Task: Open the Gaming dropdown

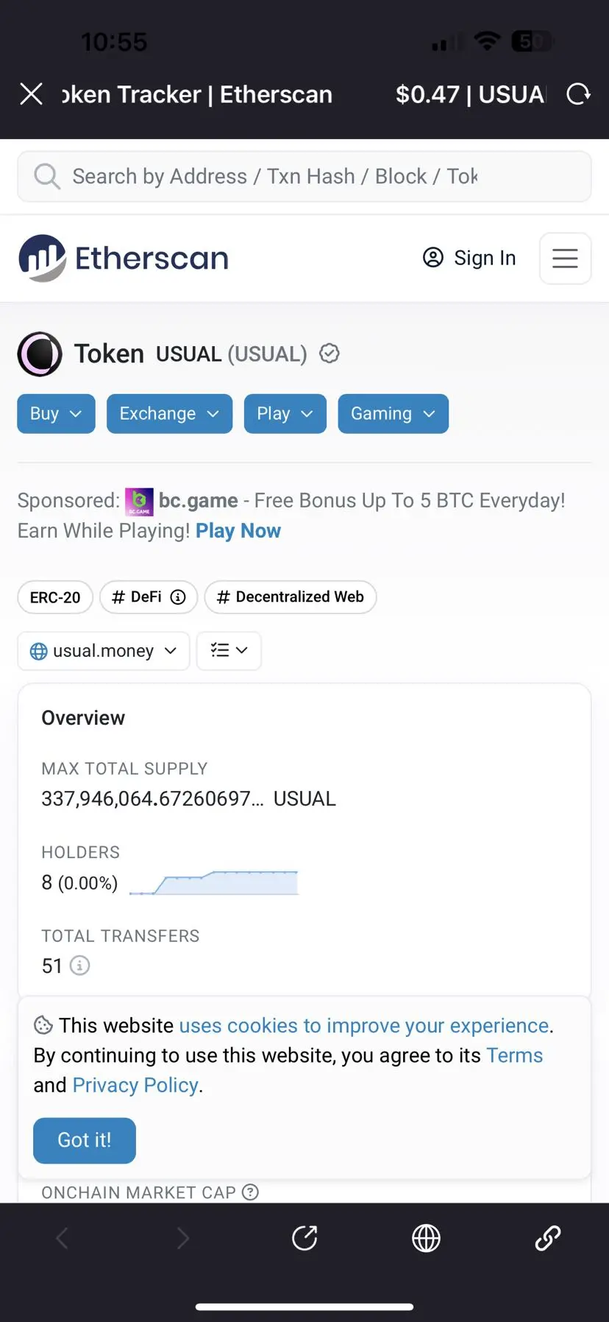Action: [393, 414]
